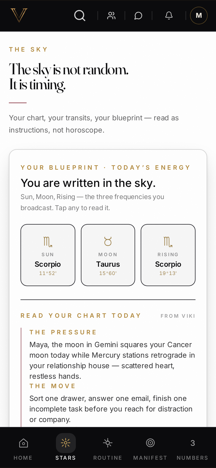Tap the Scorpio glyph in Rising card
Screen dimensions: 216x468
pyautogui.click(x=168, y=242)
